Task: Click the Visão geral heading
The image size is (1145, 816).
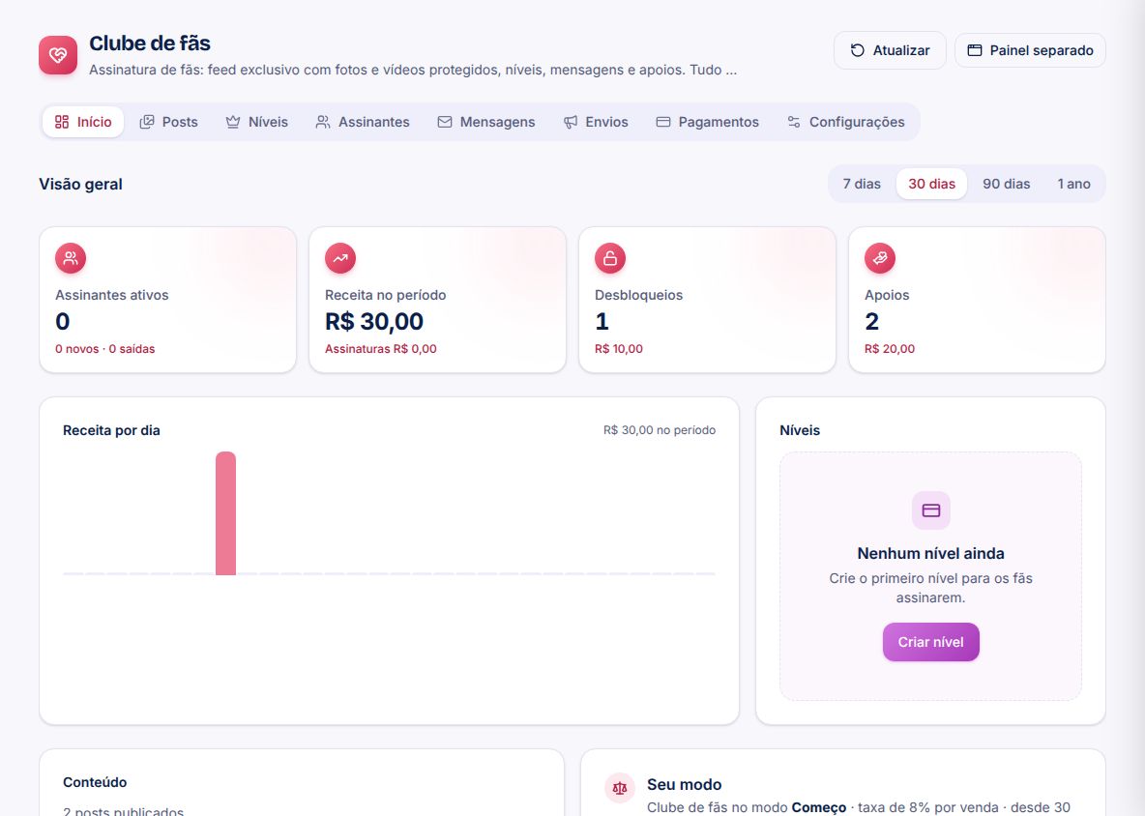Action: click(x=81, y=184)
